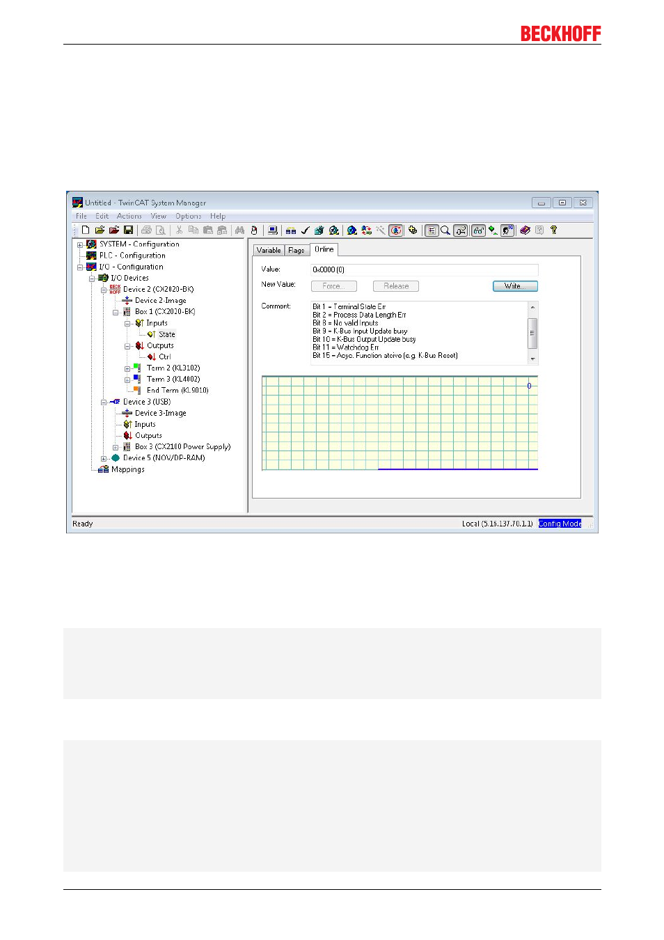Image resolution: width=664 pixels, height=940 pixels.
Task: Click the Release button
Action: [x=396, y=286]
